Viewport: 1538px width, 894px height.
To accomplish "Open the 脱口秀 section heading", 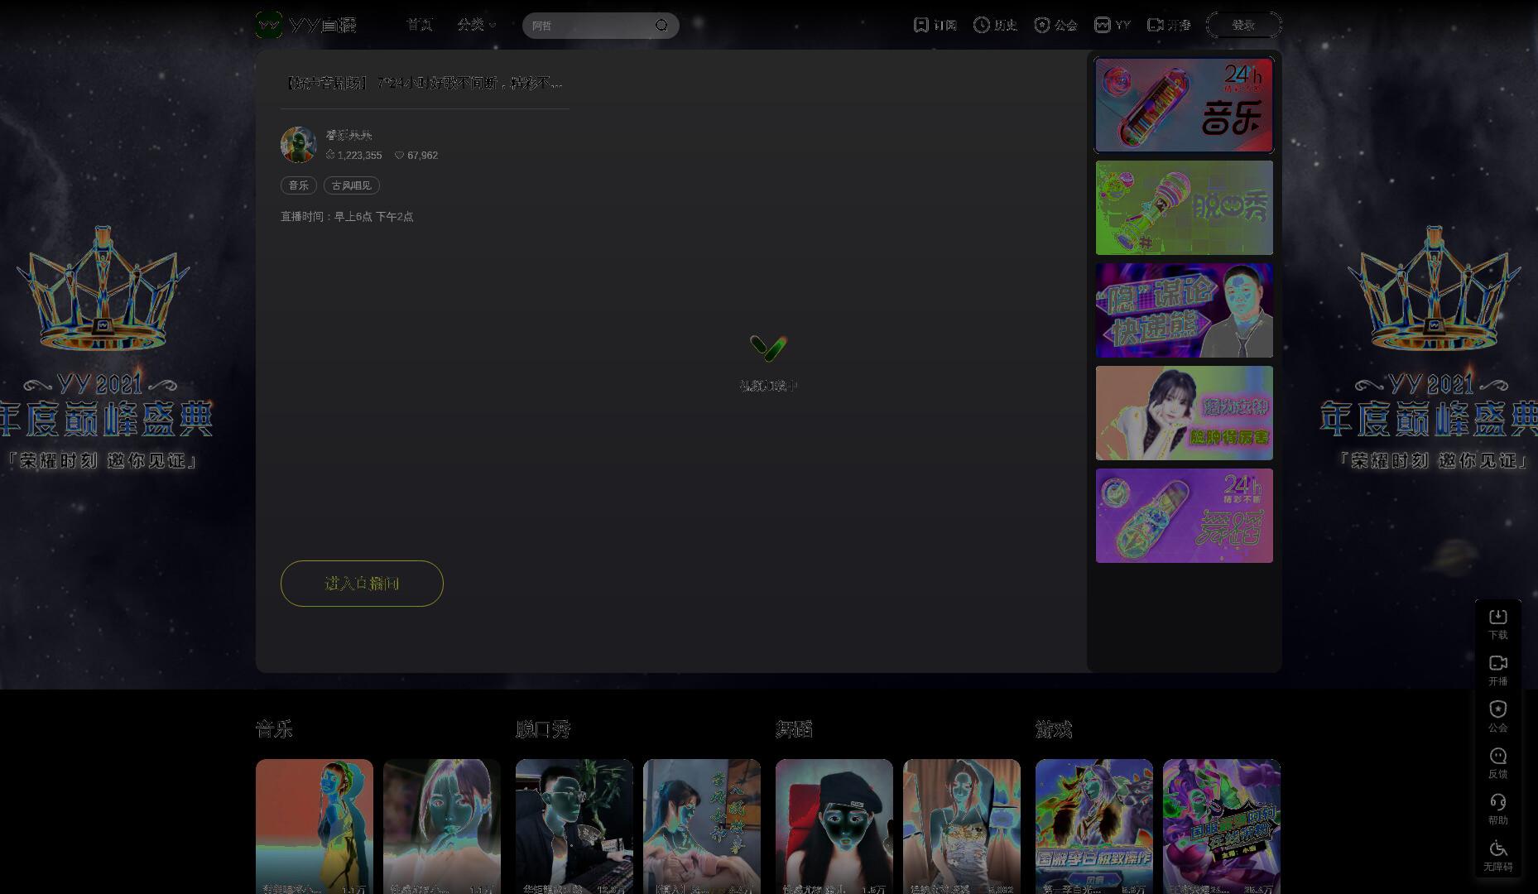I will pyautogui.click(x=543, y=729).
